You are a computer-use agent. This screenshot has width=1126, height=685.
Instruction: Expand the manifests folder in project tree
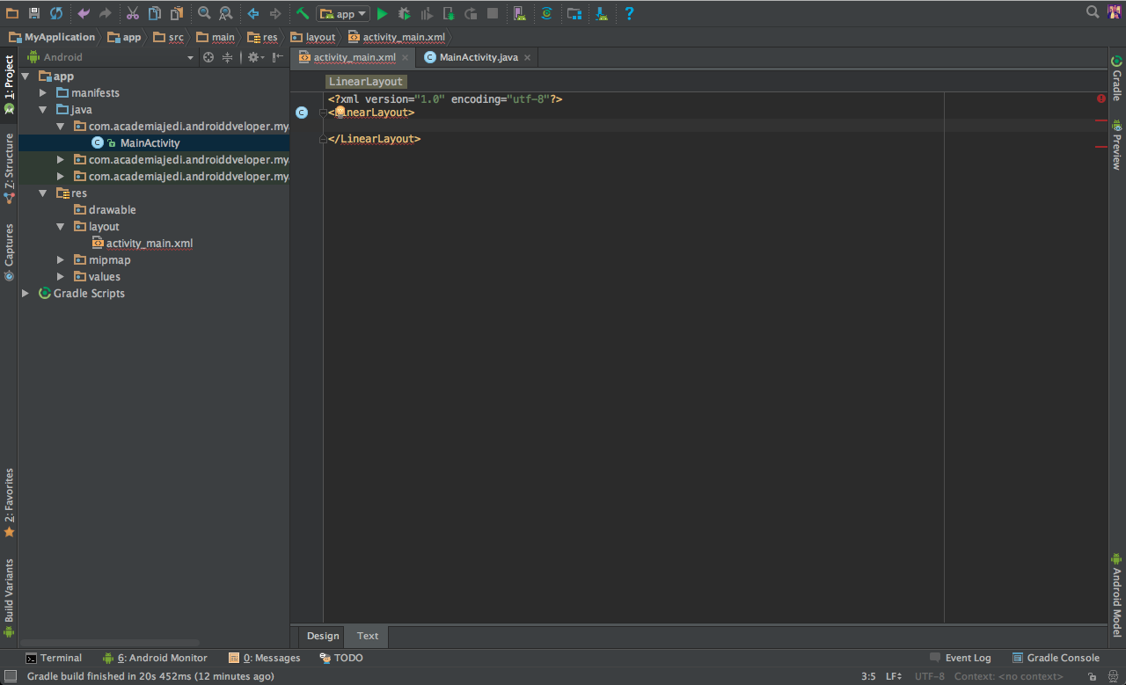tap(42, 92)
